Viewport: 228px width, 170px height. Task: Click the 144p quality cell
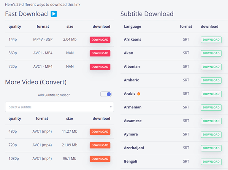click(x=13, y=39)
